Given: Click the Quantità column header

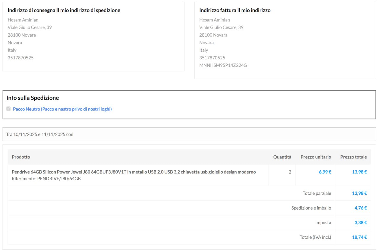Looking at the screenshot, I should click(x=282, y=157).
